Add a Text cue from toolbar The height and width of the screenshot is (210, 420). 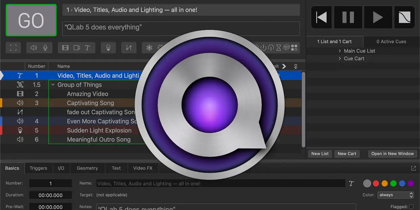pyautogui.click(x=88, y=48)
